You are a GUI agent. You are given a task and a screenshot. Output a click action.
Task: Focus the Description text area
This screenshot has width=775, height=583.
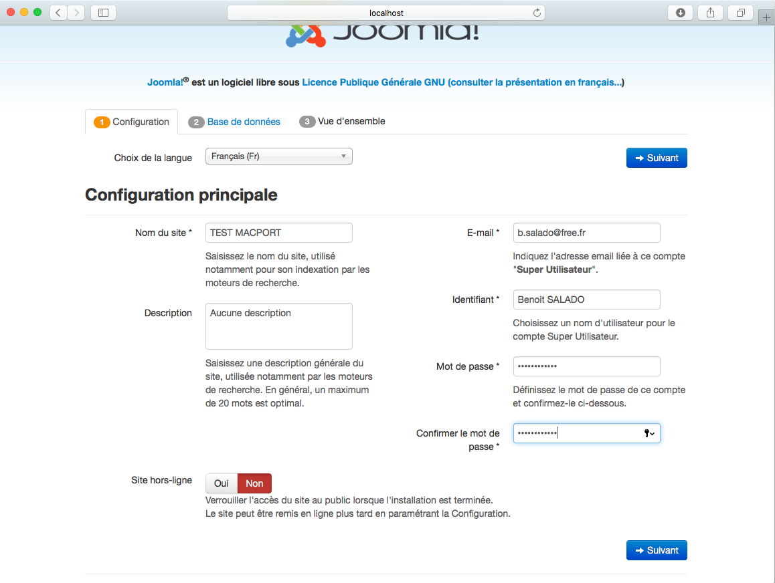[x=278, y=326]
